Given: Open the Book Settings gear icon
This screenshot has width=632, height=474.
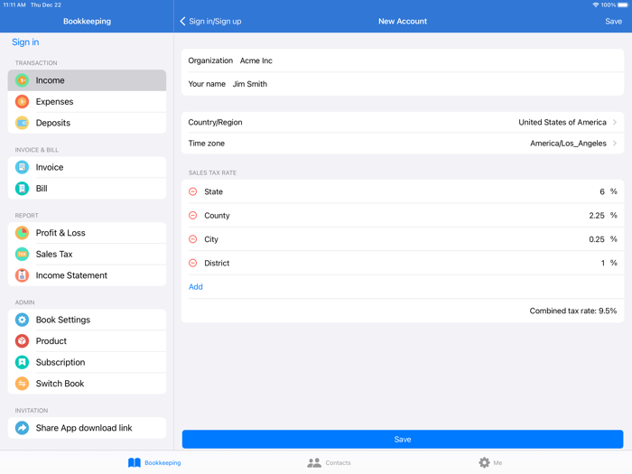Looking at the screenshot, I should pos(23,320).
